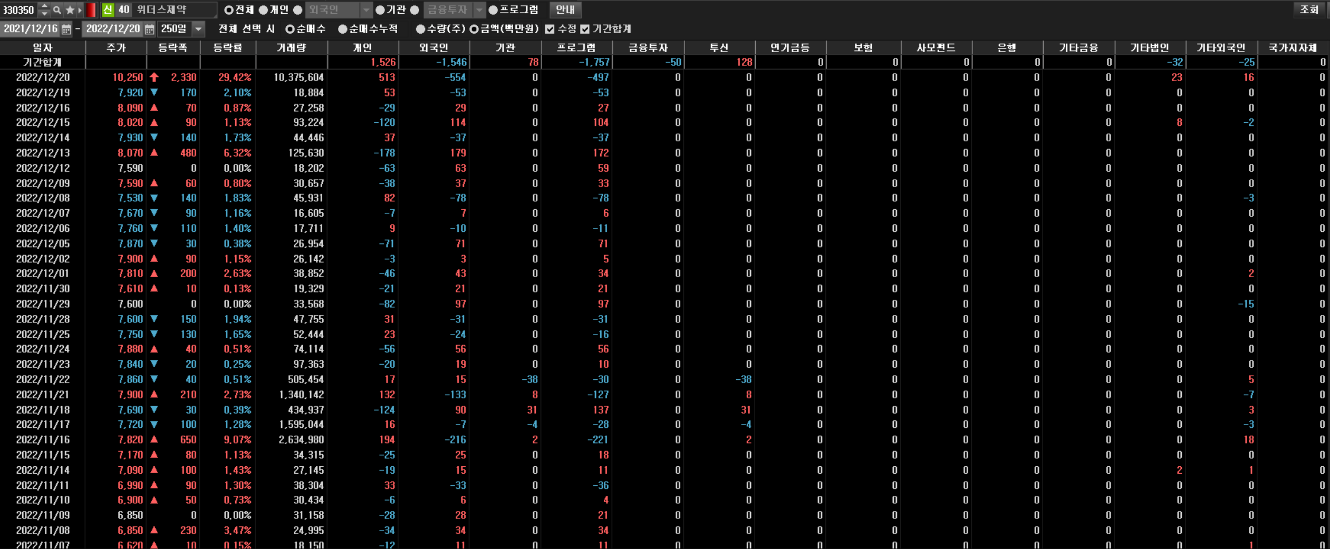Click the green 신 badge icon

[x=108, y=9]
